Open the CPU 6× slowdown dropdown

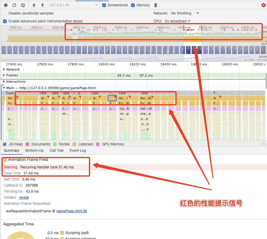tap(178, 21)
